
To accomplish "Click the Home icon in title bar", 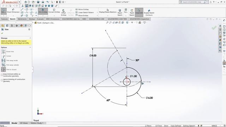I will 25,2.
